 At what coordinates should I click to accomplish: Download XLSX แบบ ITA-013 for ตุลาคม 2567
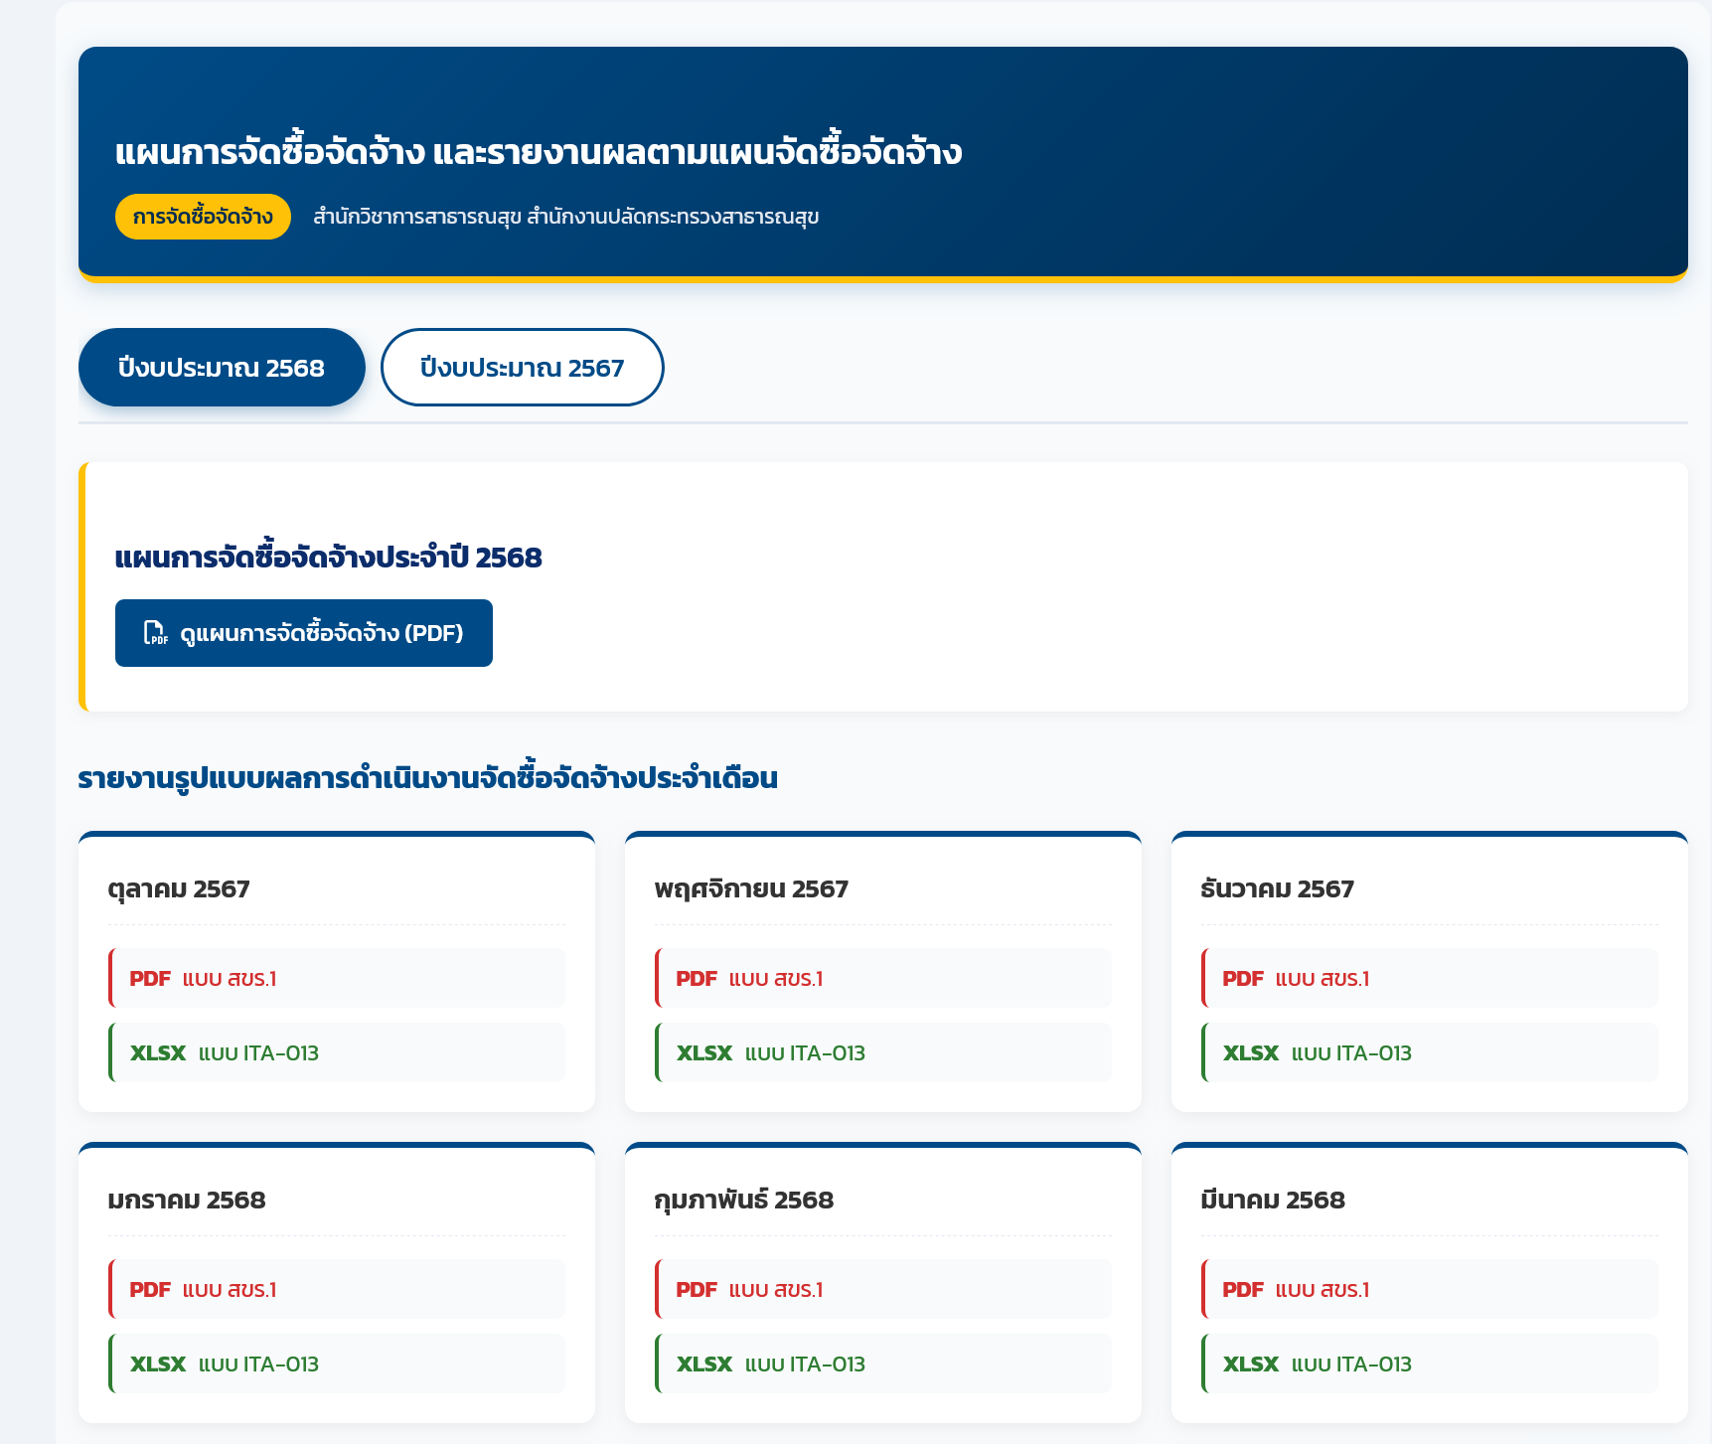coord(336,1052)
